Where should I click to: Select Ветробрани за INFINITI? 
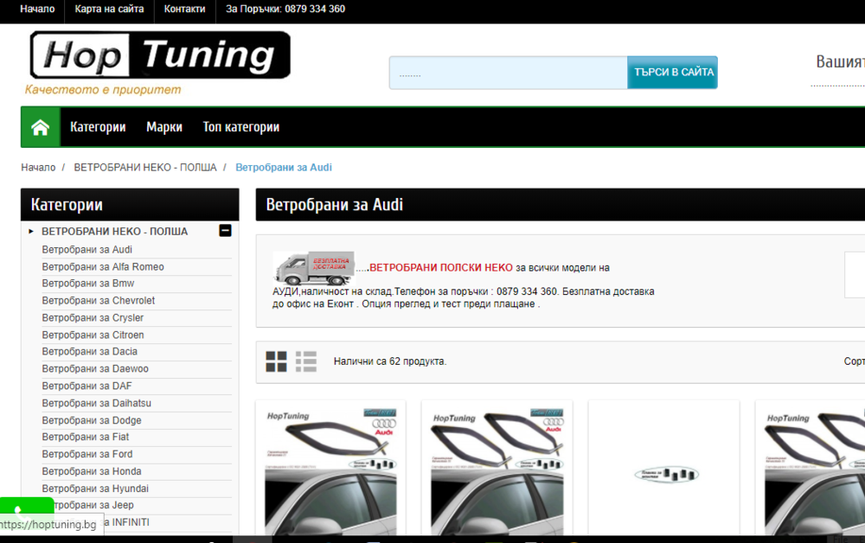(x=126, y=522)
